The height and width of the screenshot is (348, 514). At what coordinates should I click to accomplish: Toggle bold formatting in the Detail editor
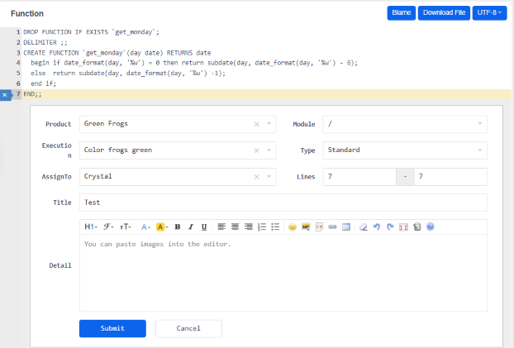[178, 226]
